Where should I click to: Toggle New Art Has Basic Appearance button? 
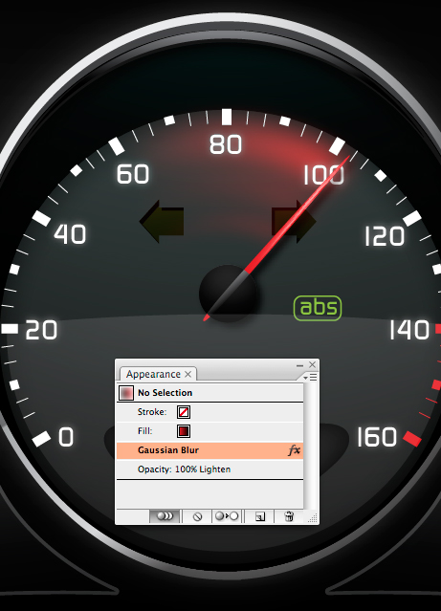pos(165,516)
